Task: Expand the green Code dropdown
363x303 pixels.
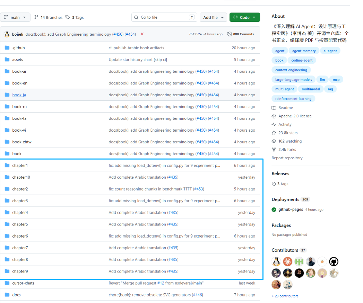Action: (244, 17)
